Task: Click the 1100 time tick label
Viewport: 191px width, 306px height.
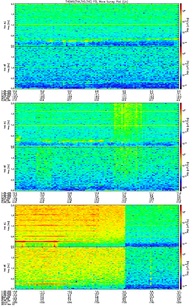Action: (97, 303)
